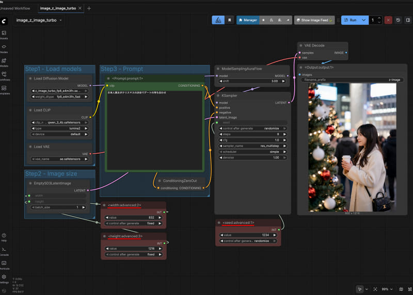Viewport: 413px width, 295px height.
Task: Collapse the Load CLIP node via its dot
Action: [30, 110]
